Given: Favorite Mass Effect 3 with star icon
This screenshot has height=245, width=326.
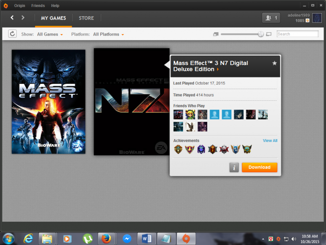Looking at the screenshot, I should coord(274,63).
